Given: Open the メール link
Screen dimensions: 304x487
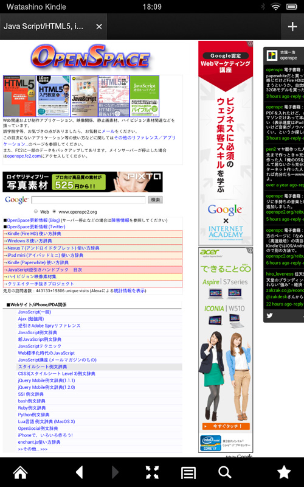Looking at the screenshot, I should coord(108,131).
